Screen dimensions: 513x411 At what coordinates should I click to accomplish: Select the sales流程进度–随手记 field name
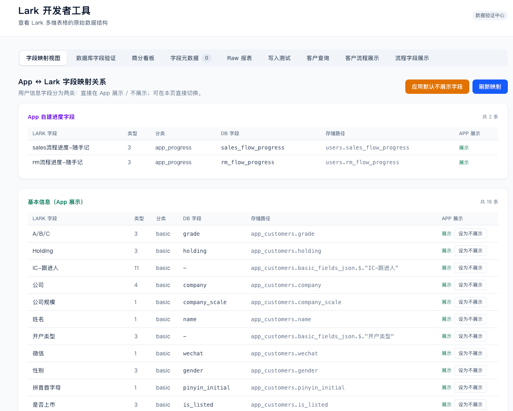click(61, 147)
